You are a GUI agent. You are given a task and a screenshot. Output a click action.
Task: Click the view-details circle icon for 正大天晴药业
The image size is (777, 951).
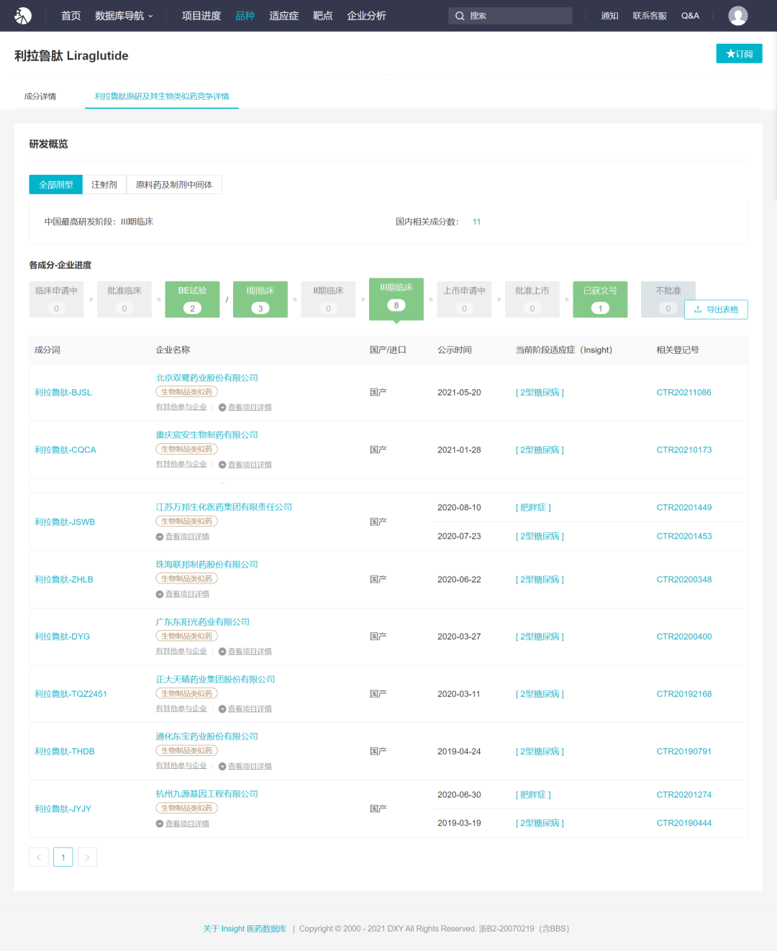point(222,709)
